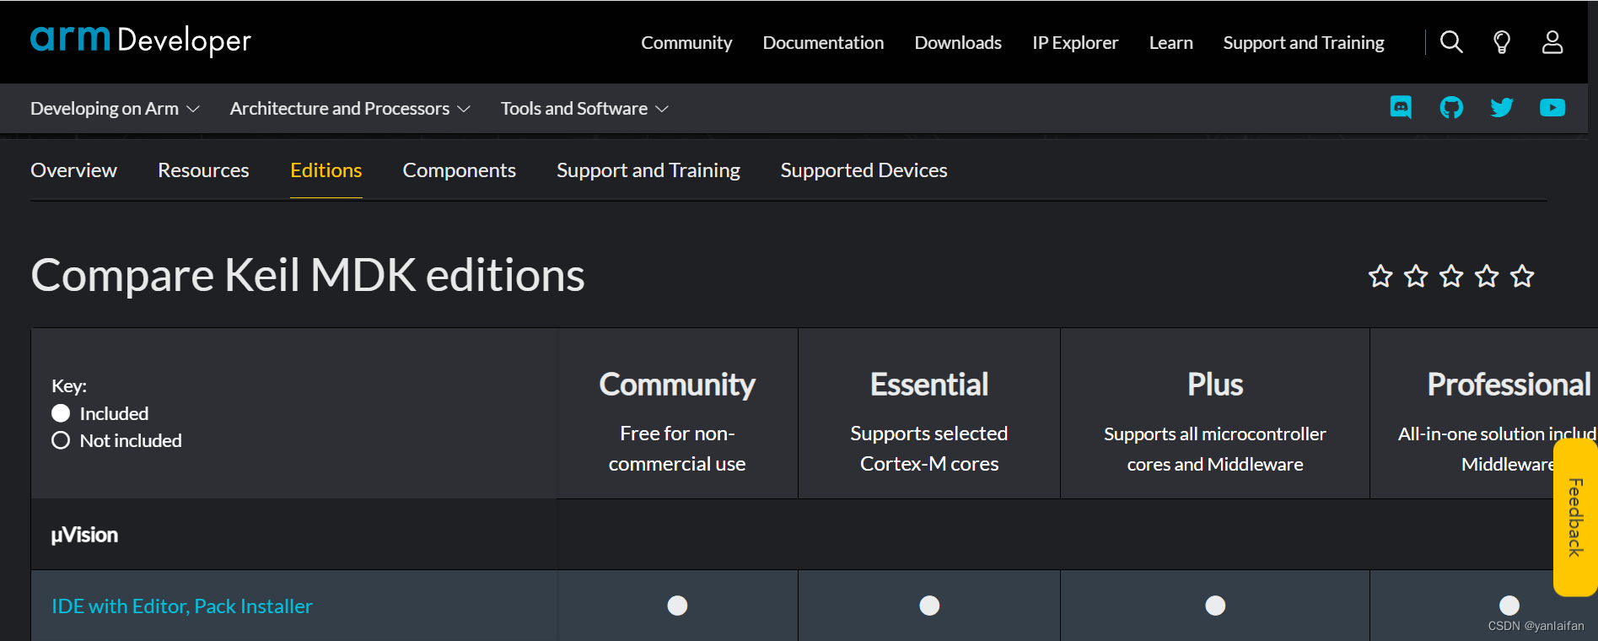The image size is (1598, 641).
Task: Expand the Tools and Software dropdown
Action: click(584, 109)
